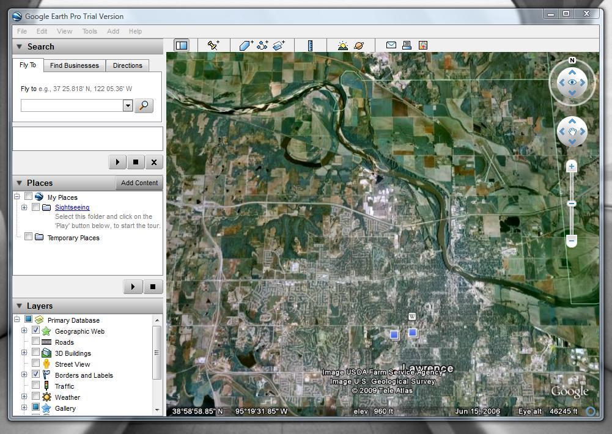Uncheck the Borders and Labels layer
Viewport: 612px width, 434px height.
(35, 375)
